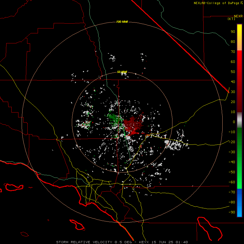Click the gray zero-velocity segment of the color bar
Image resolution: width=244 pixels, height=244 pixels.
(239, 120)
